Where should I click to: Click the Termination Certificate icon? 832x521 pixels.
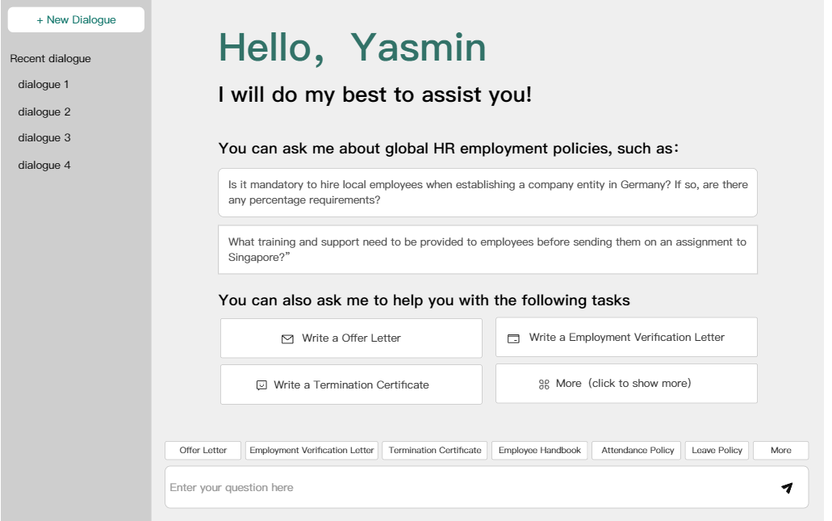click(x=261, y=385)
